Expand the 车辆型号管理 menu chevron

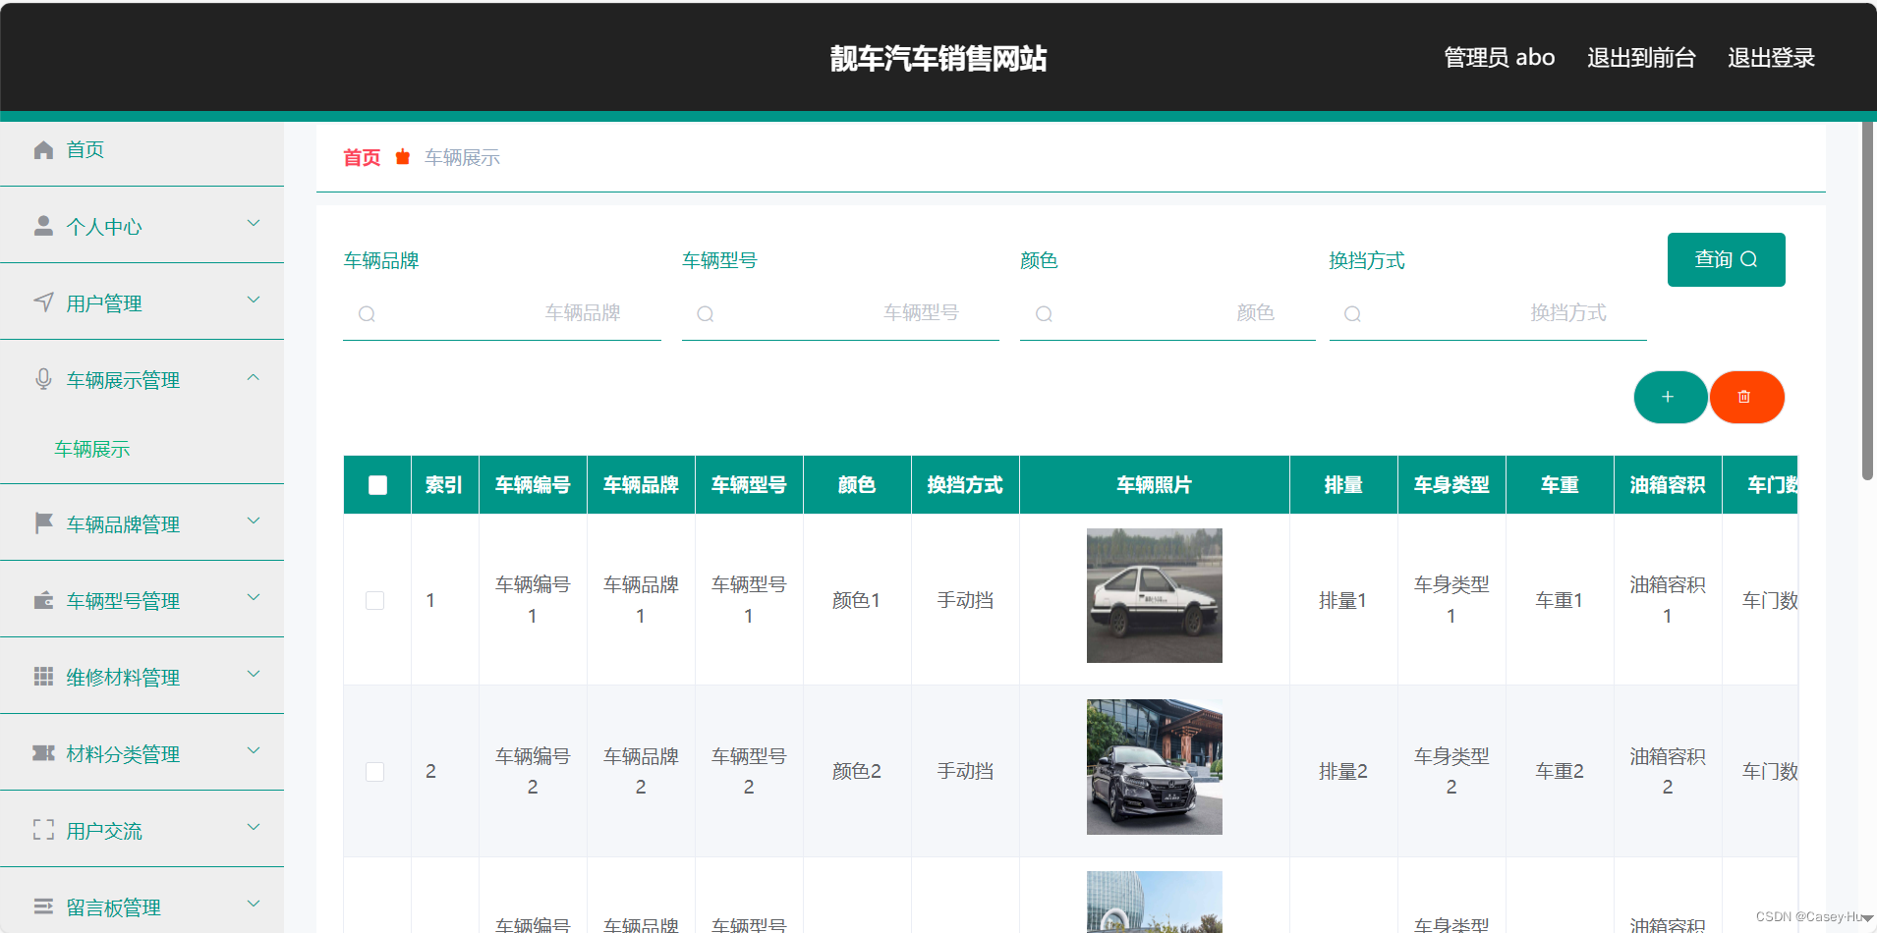coord(254,598)
